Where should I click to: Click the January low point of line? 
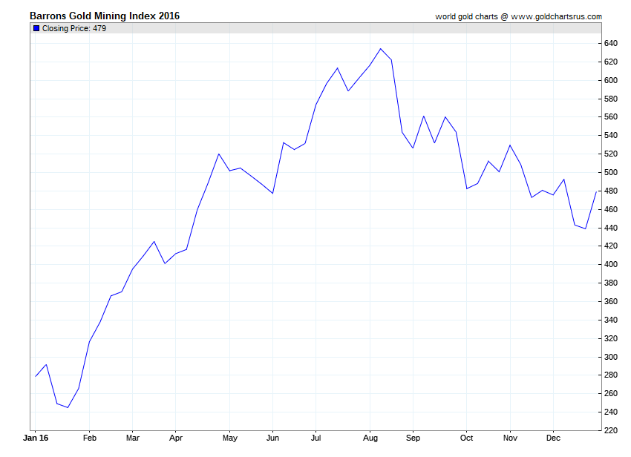[68, 407]
